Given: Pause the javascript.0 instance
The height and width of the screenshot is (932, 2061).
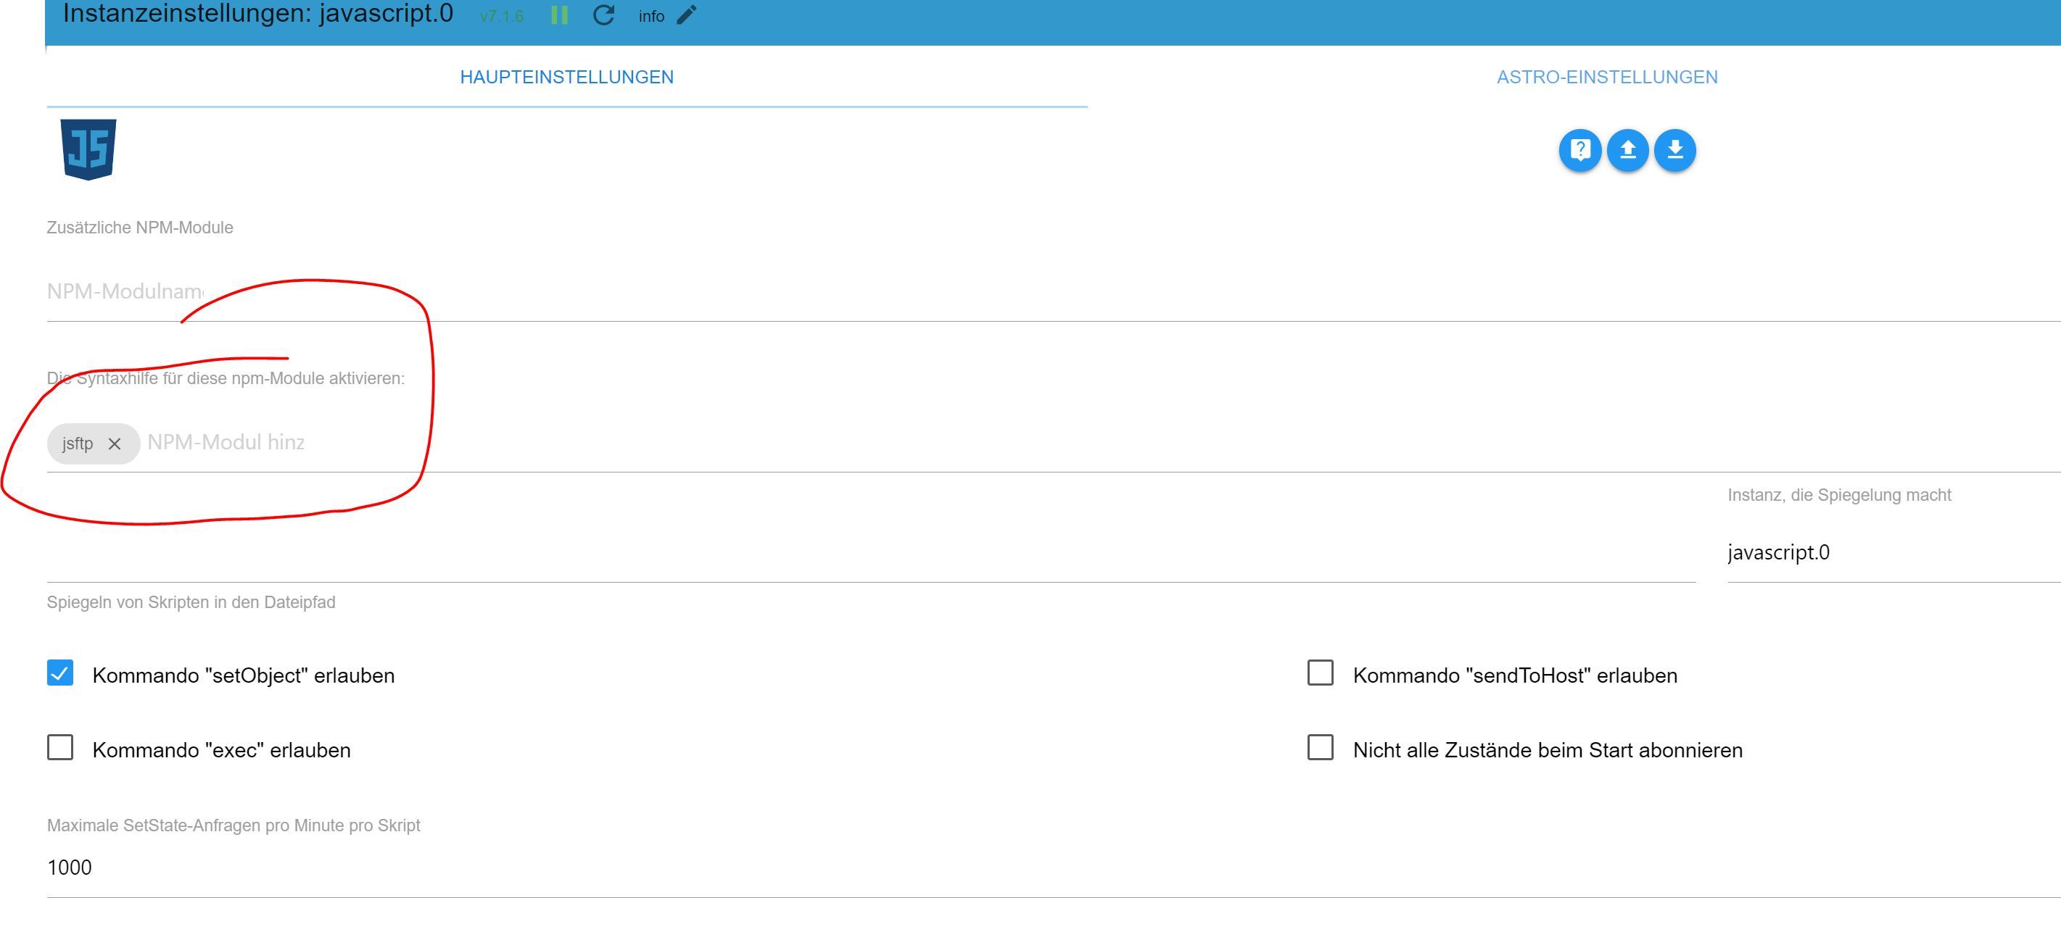Looking at the screenshot, I should 559,15.
